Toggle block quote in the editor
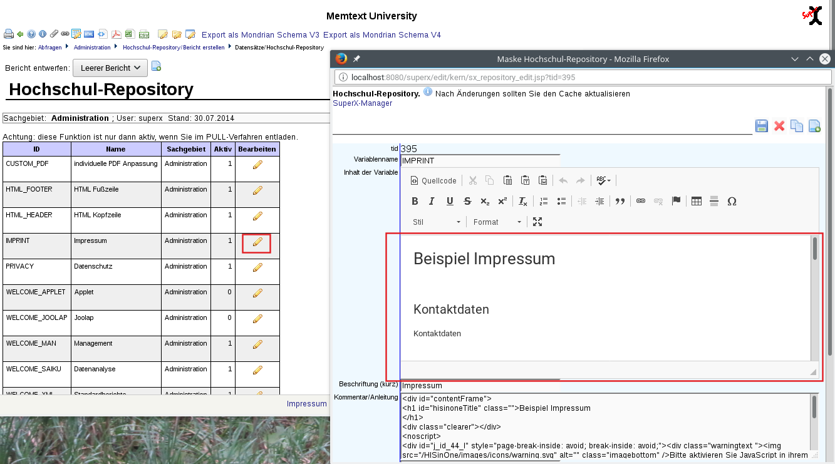835x464 pixels. tap(620, 201)
